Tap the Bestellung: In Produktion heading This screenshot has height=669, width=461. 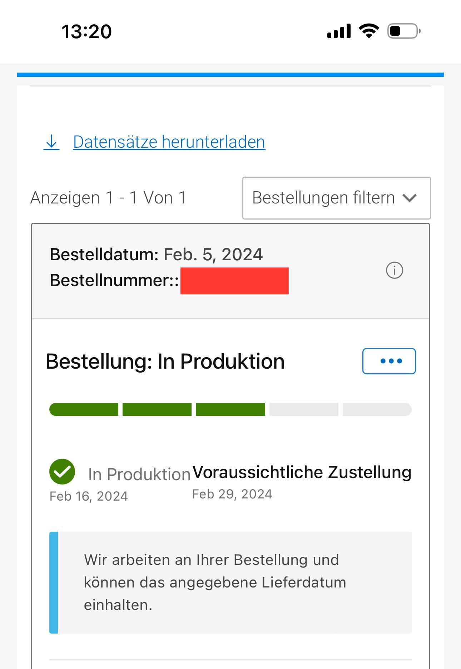pos(165,361)
